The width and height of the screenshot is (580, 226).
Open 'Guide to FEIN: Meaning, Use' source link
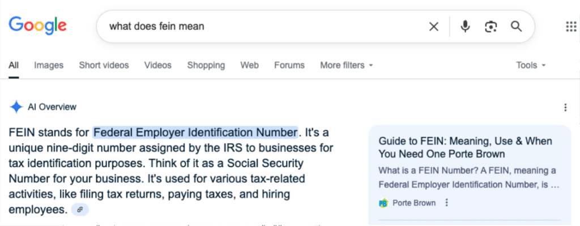tap(466, 147)
